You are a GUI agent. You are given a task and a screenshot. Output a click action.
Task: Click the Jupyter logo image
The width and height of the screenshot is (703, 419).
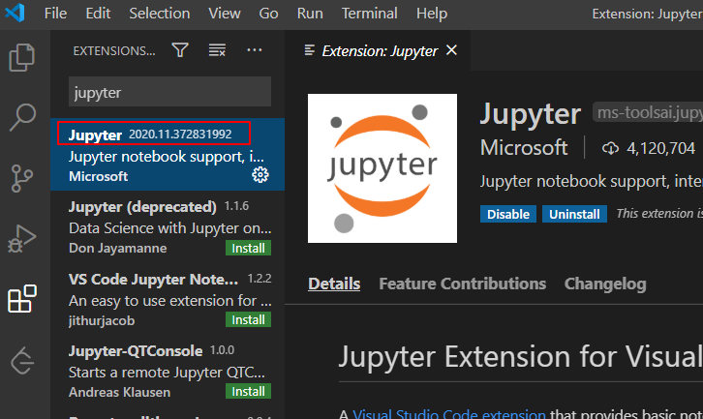click(382, 168)
